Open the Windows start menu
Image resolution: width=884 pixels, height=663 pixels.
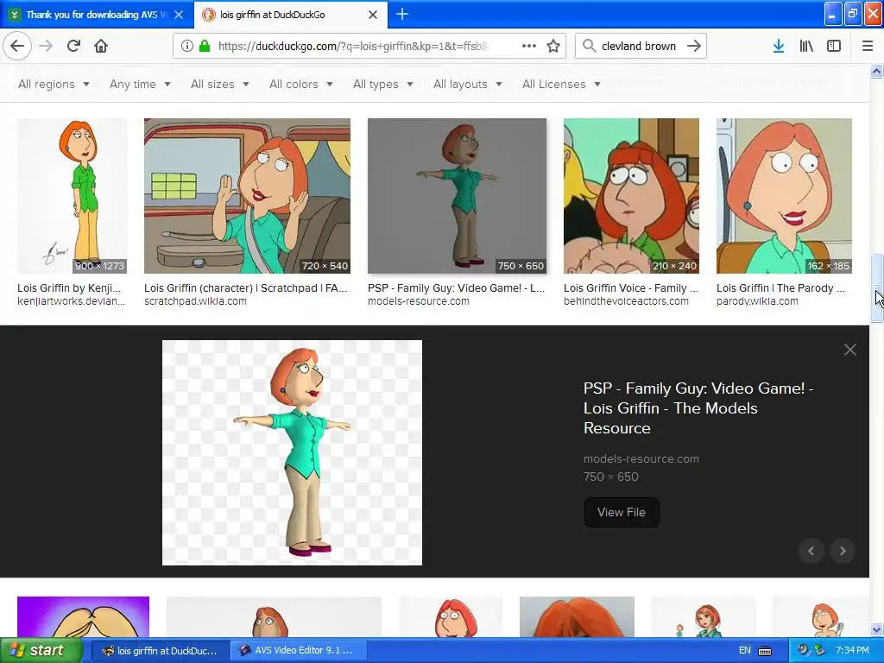[x=41, y=650]
